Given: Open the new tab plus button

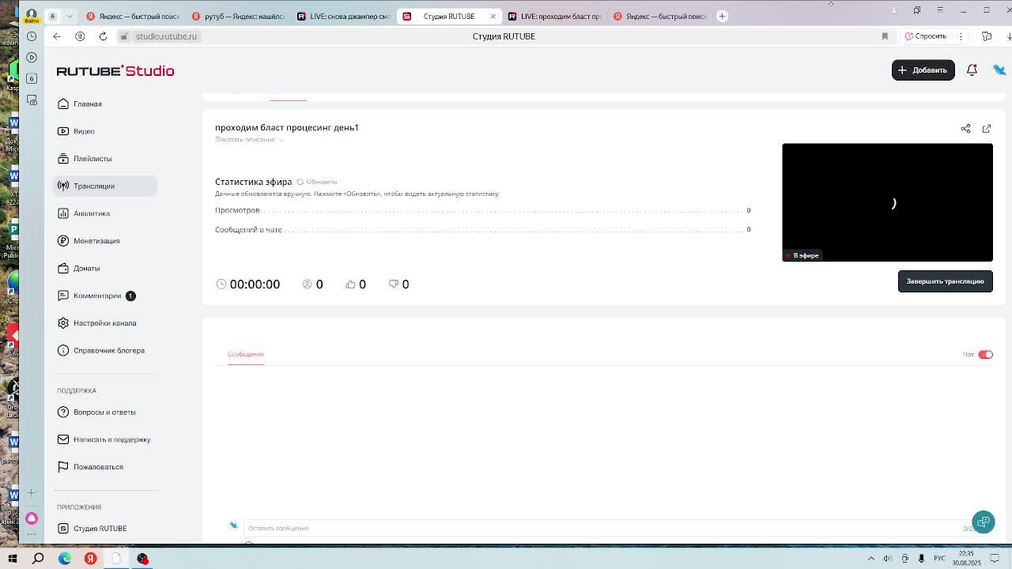Looking at the screenshot, I should [722, 16].
